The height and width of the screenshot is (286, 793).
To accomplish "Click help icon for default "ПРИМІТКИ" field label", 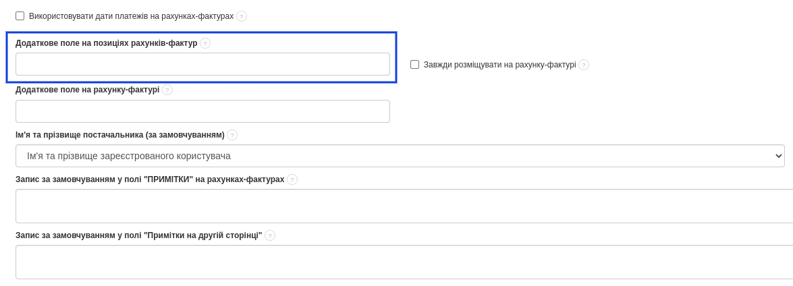I will 292,179.
